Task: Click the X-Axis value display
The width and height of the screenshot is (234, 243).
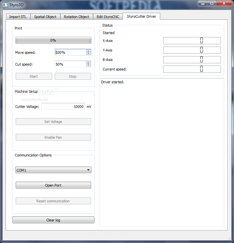Action: pyautogui.click(x=192, y=40)
